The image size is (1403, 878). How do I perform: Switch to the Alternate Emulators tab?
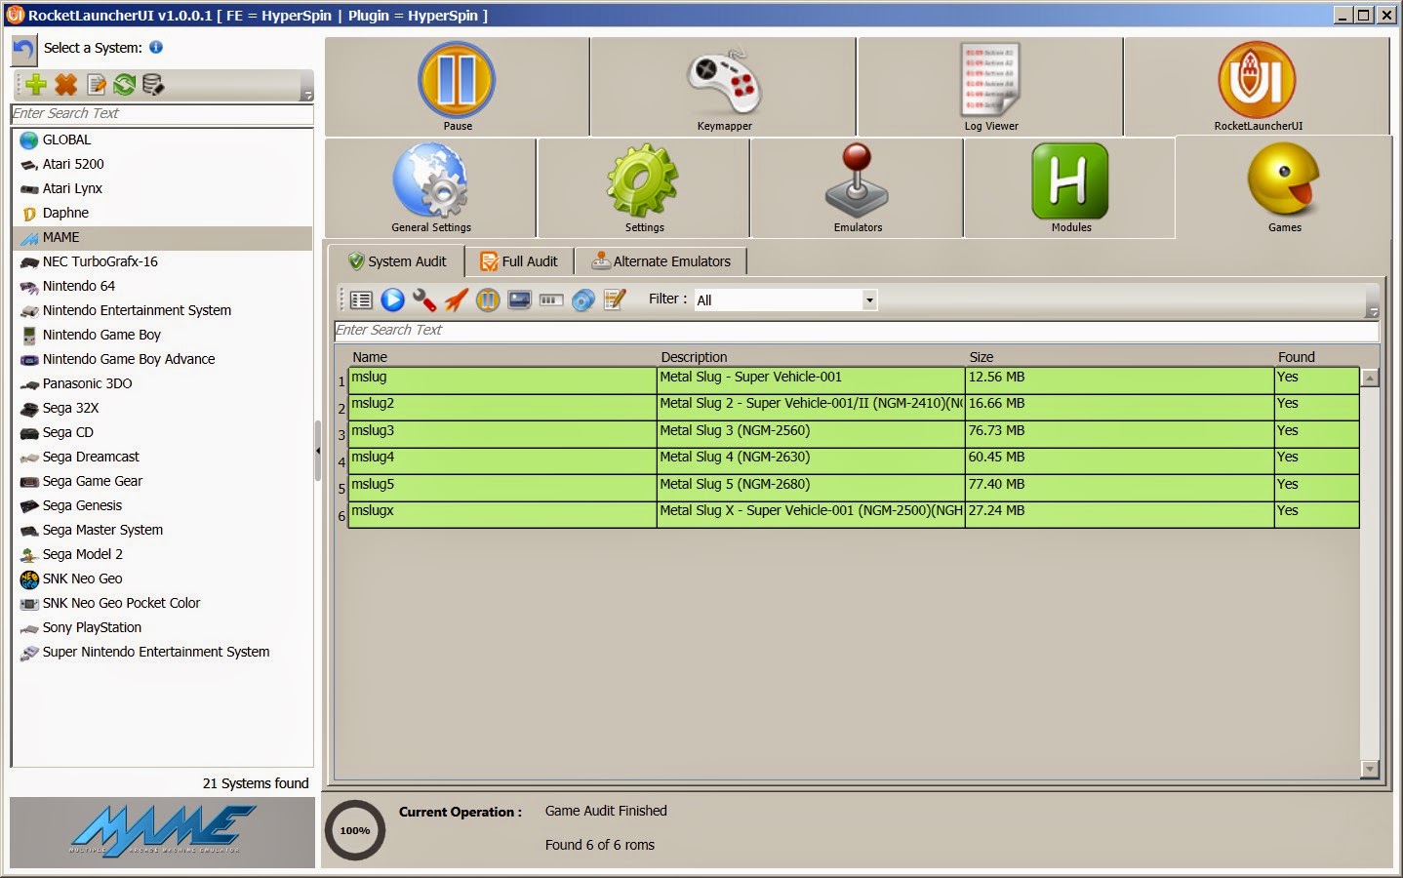661,261
